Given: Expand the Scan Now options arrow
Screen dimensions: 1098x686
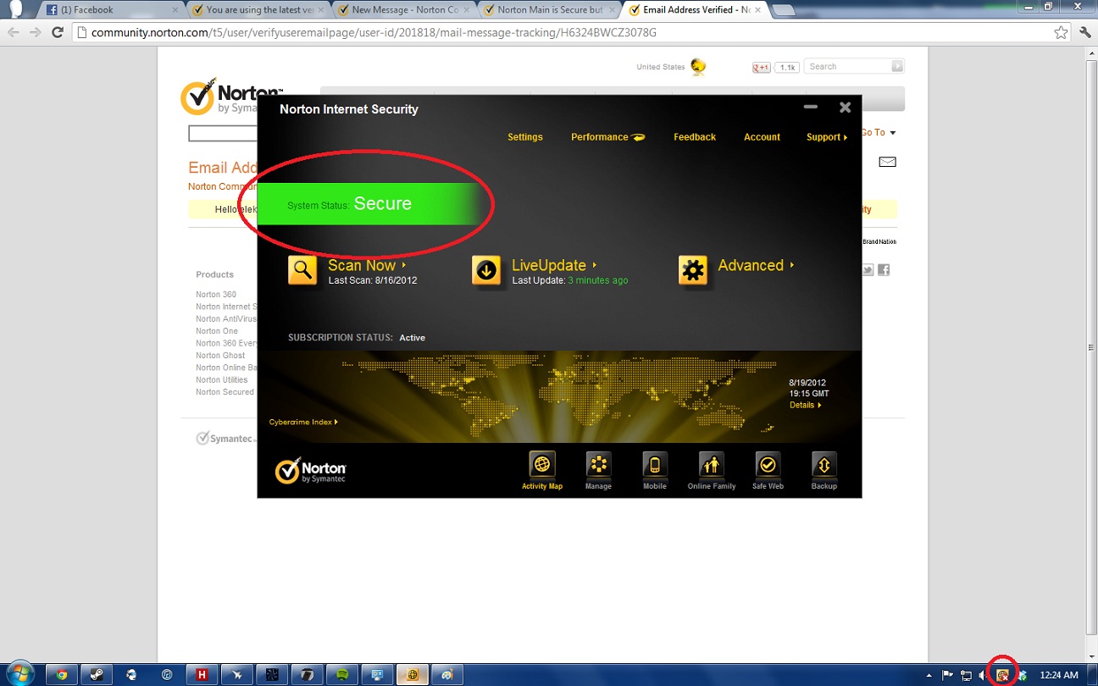Looking at the screenshot, I should click(x=404, y=265).
